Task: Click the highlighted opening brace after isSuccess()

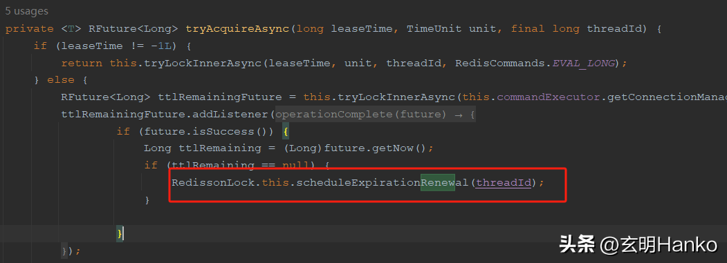Action: (x=286, y=131)
